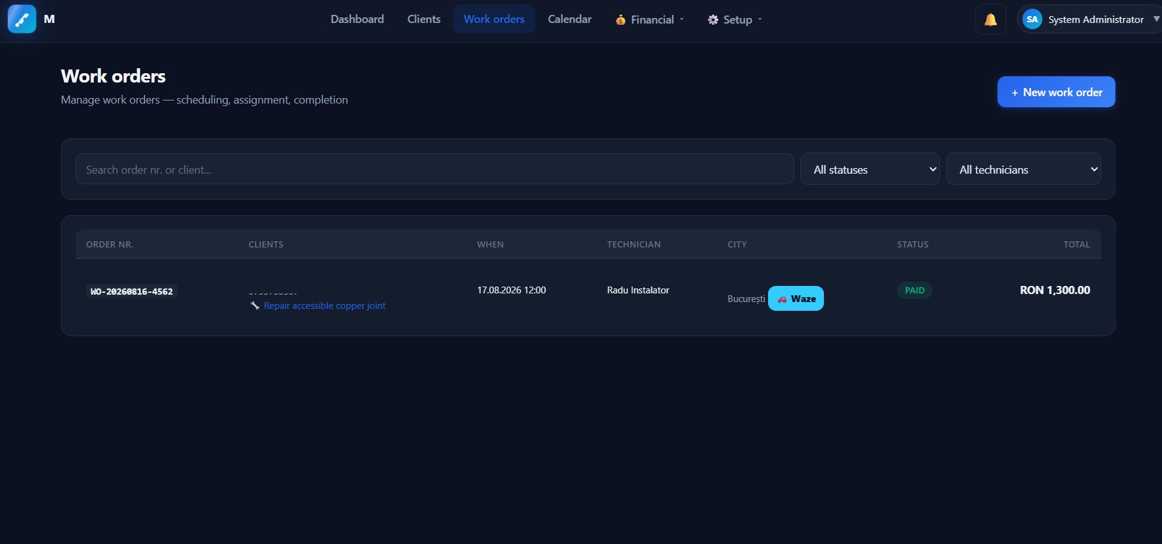Click the app logo brush icon
This screenshot has height=544, width=1162.
click(x=22, y=19)
